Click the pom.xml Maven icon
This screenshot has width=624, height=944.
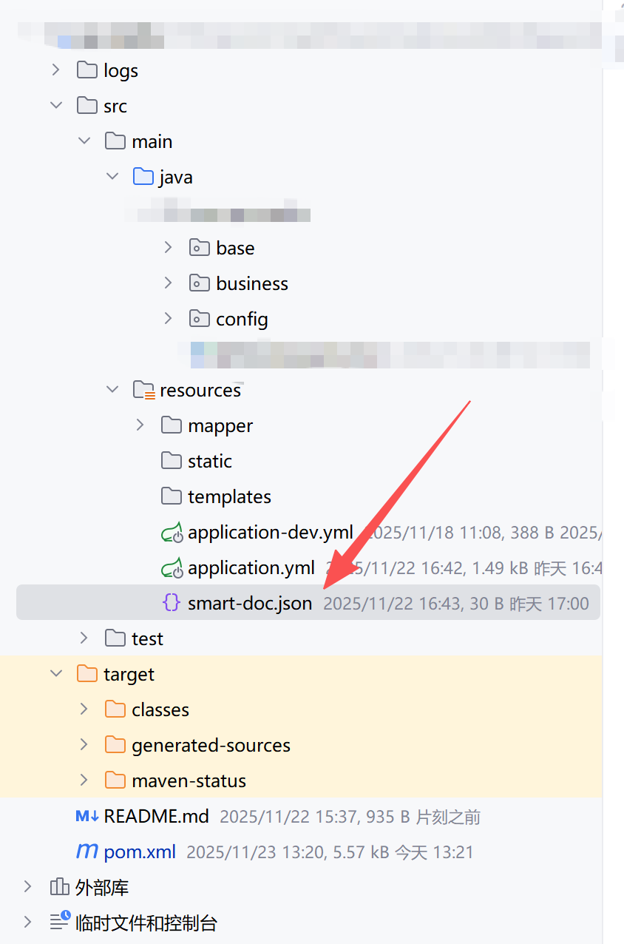coord(87,852)
